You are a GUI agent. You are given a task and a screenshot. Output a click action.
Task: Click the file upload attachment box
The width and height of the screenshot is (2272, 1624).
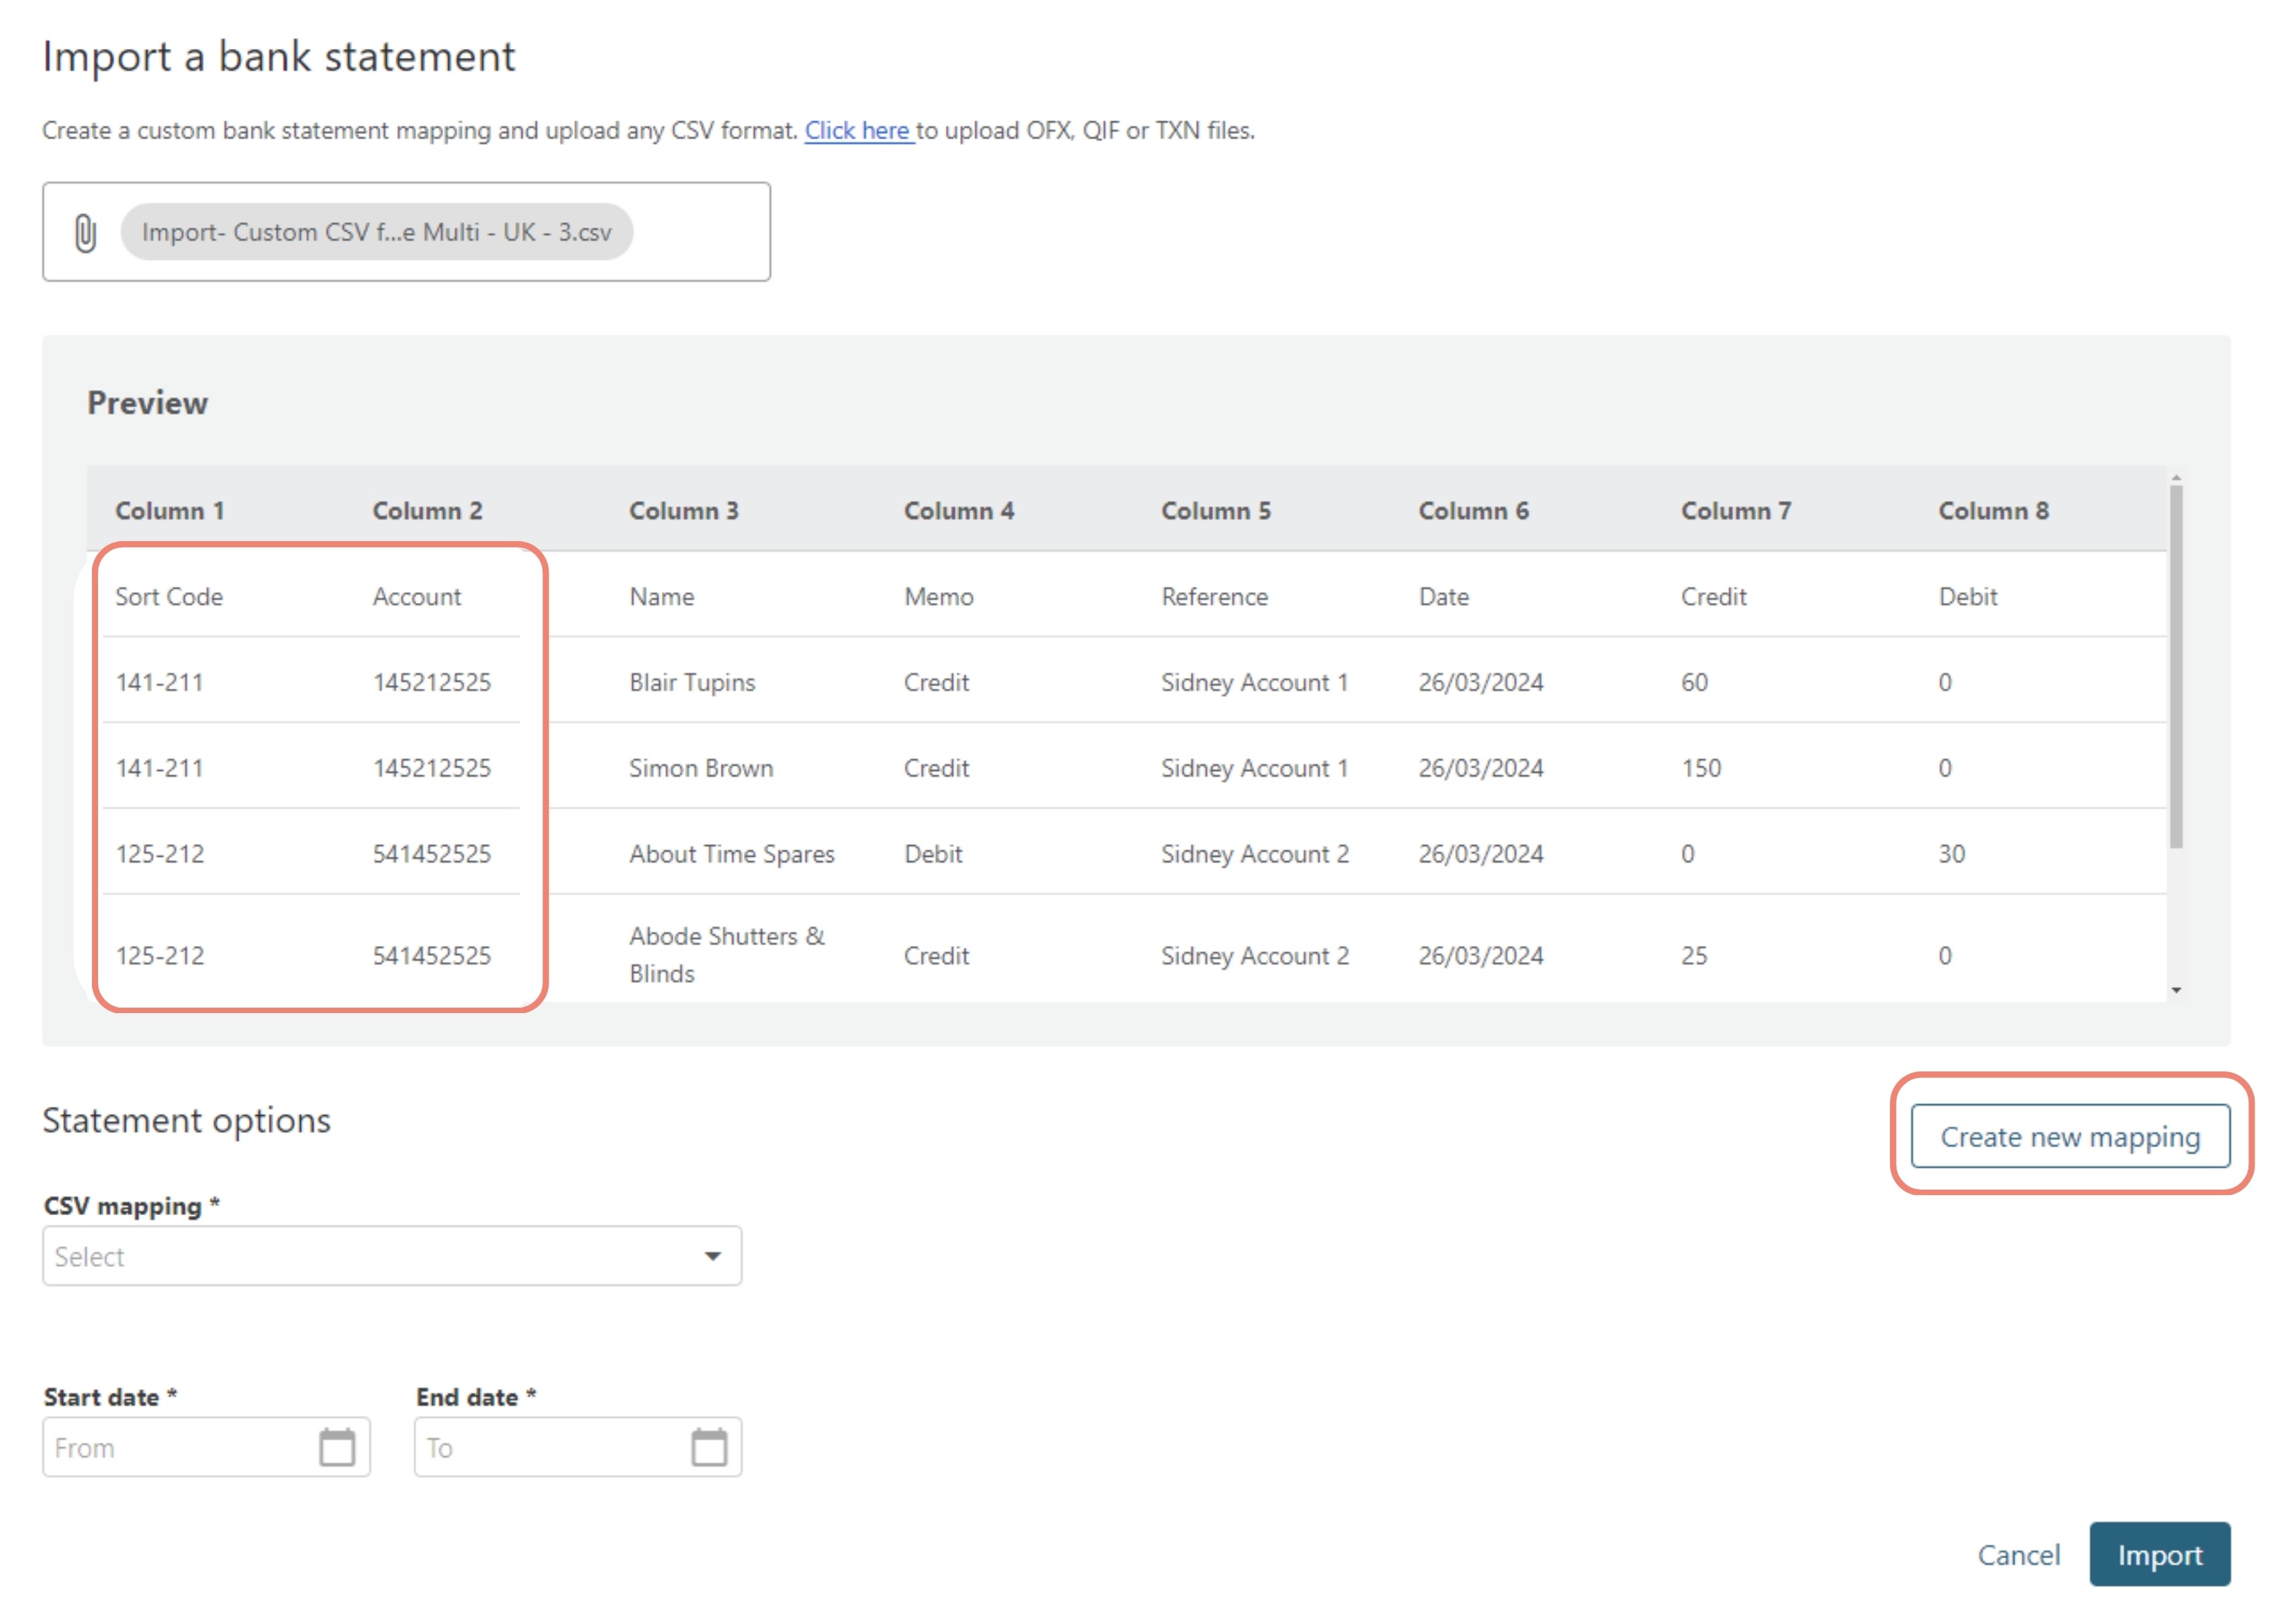pos(406,232)
